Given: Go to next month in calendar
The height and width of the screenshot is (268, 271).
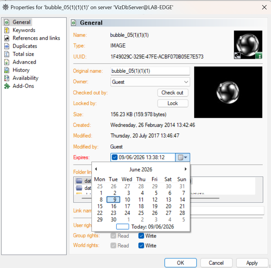Looking at the screenshot, I should (185, 169).
